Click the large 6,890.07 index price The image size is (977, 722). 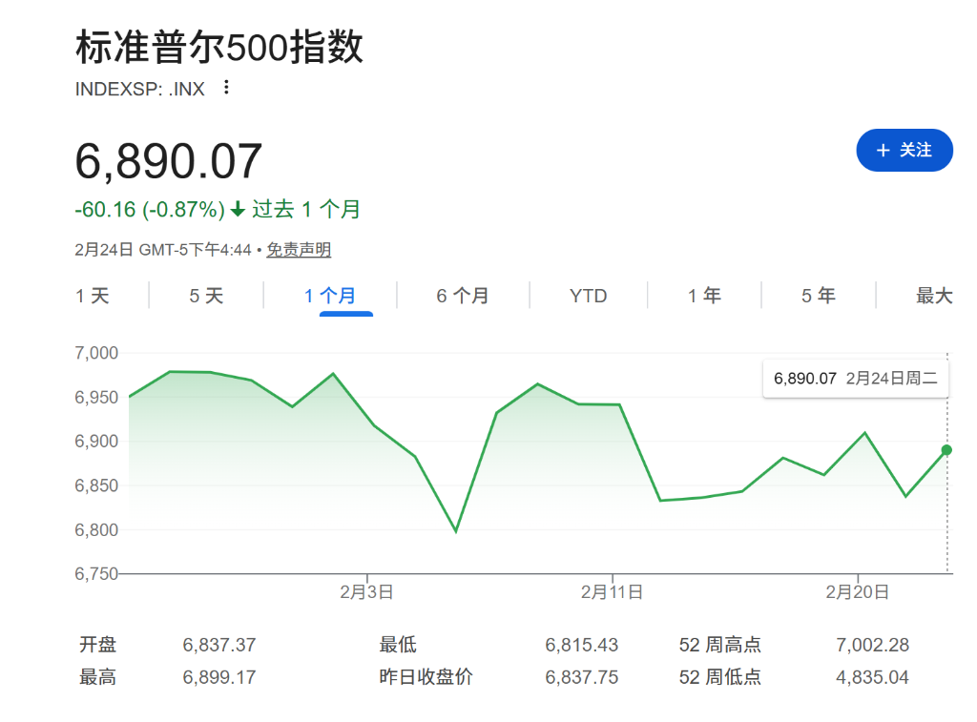click(x=169, y=161)
